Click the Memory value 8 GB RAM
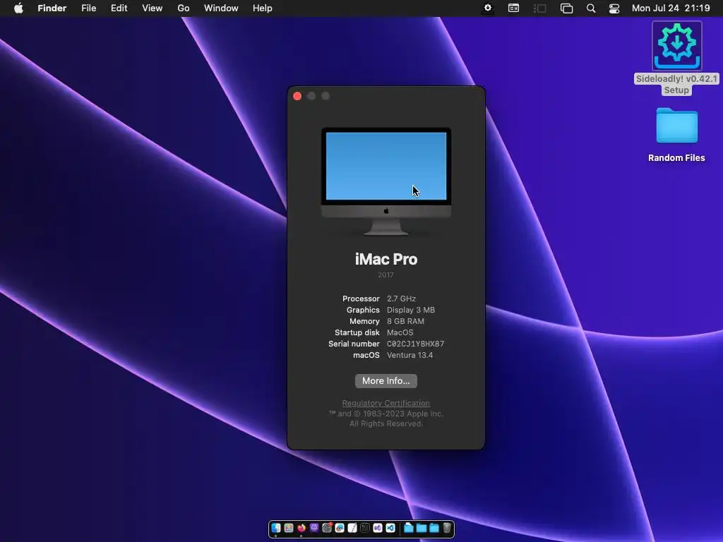723x542 pixels. click(x=405, y=321)
